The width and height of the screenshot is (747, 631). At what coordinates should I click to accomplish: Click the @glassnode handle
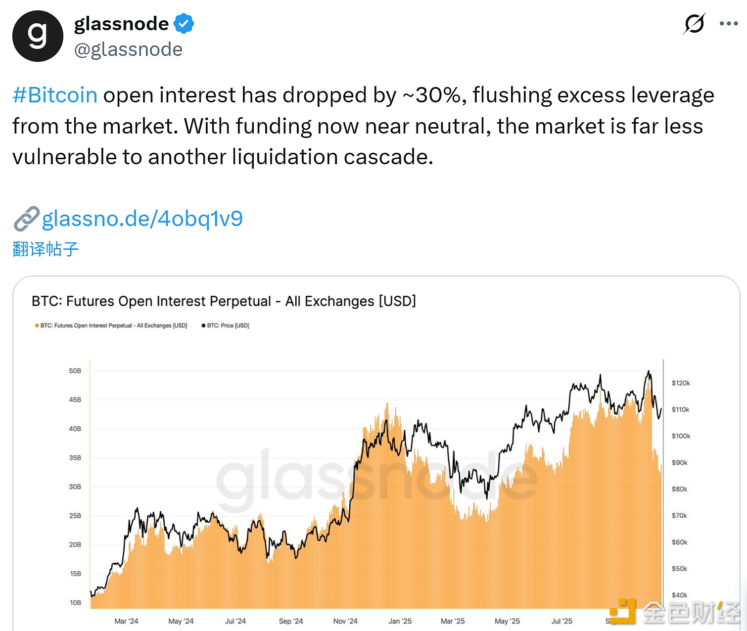(x=128, y=49)
